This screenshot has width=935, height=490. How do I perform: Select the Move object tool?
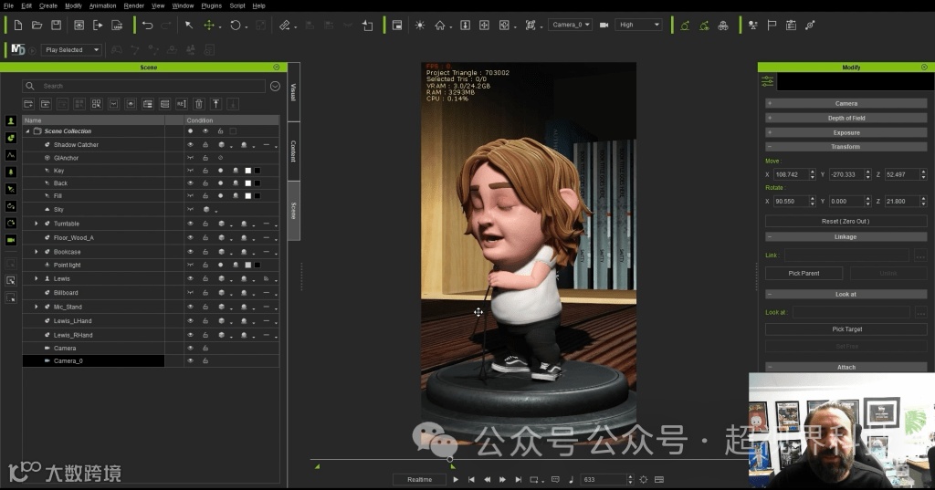pyautogui.click(x=209, y=26)
